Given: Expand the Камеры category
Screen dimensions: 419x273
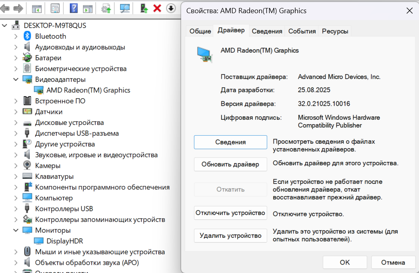Looking at the screenshot, I should [x=16, y=166].
